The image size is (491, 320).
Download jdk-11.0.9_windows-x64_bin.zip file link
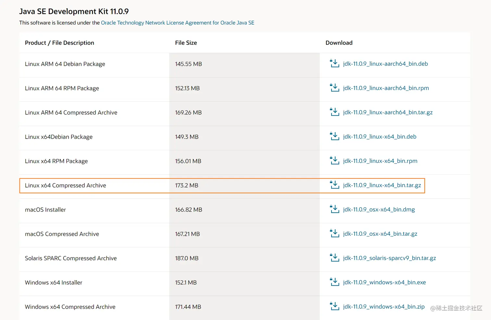click(384, 307)
